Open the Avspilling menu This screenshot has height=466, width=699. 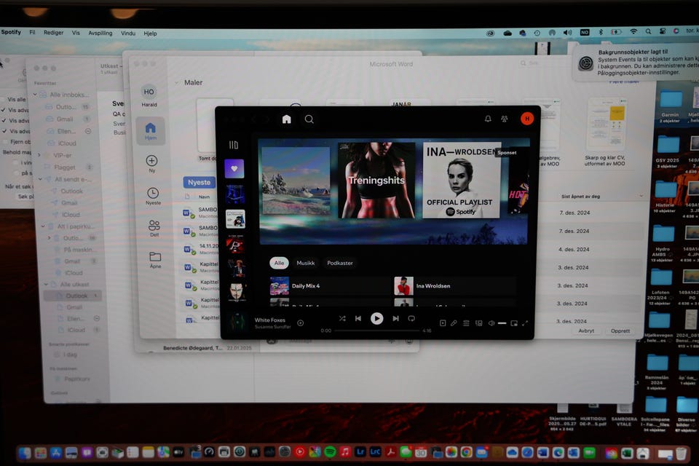[100, 33]
